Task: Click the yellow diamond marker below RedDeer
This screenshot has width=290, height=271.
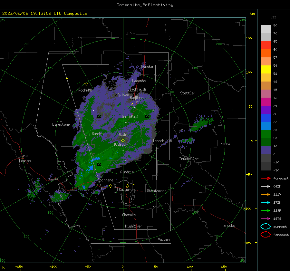Action: click(133, 105)
